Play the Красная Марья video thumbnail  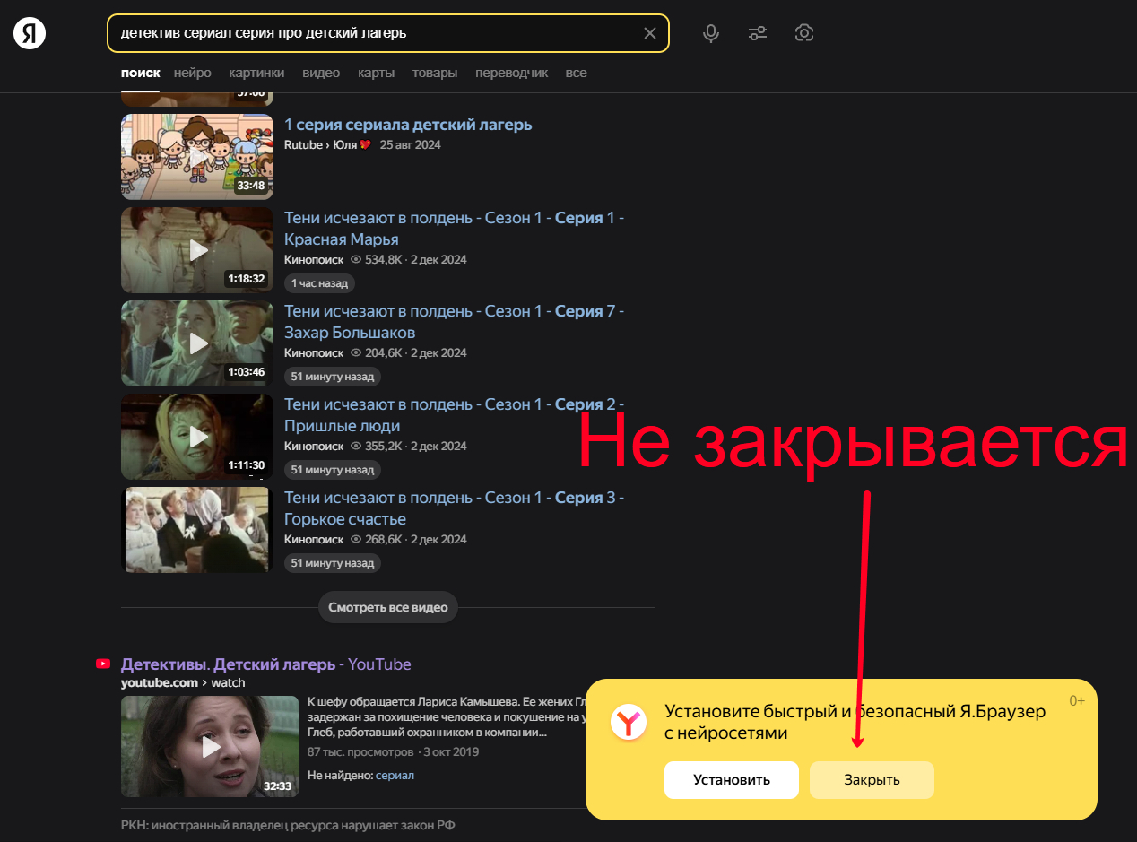click(197, 249)
